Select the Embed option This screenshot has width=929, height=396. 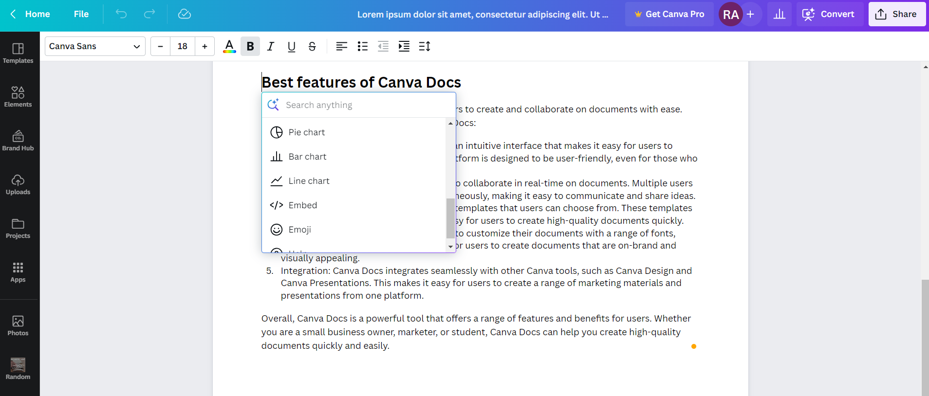(x=354, y=205)
